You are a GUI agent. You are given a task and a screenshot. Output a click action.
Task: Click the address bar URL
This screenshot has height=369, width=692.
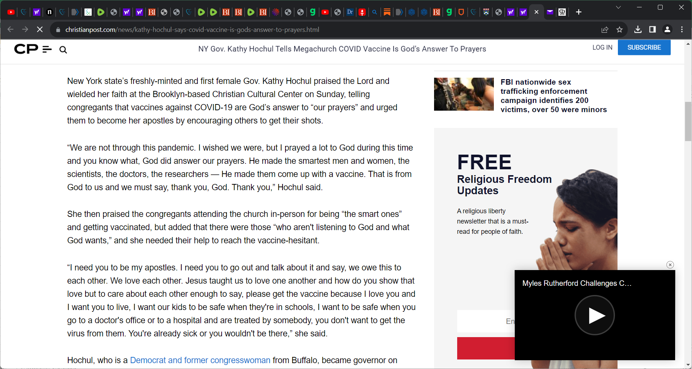(192, 30)
